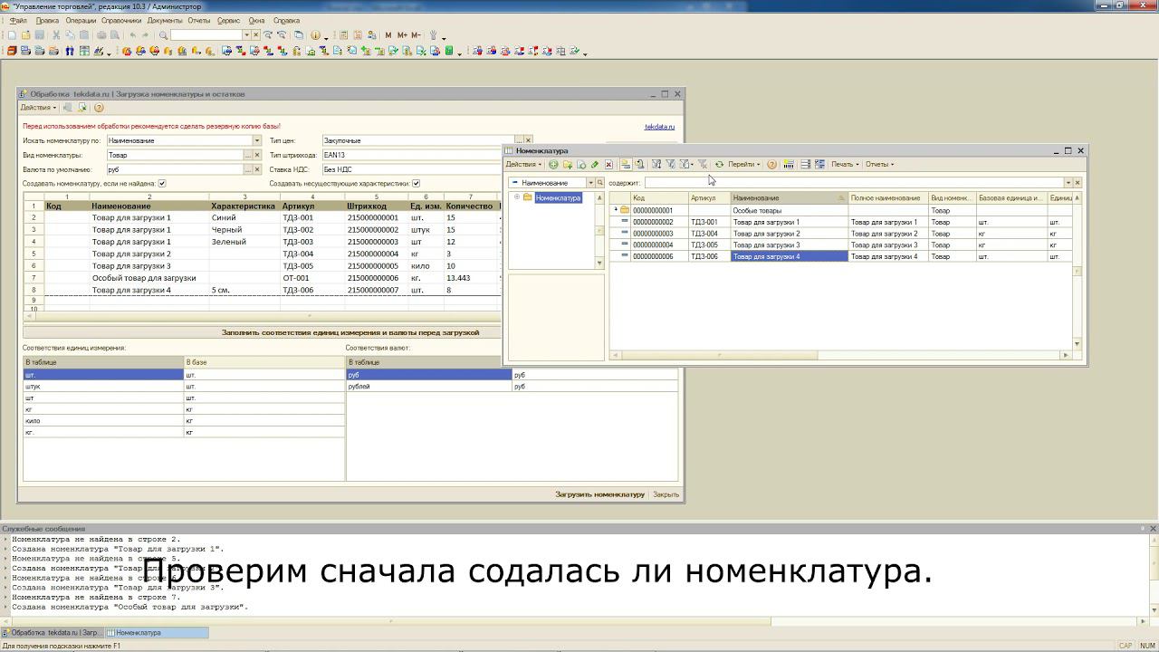The height and width of the screenshot is (652, 1159).
Task: Click the Закрыть button in Загрузка window
Action: [666, 494]
